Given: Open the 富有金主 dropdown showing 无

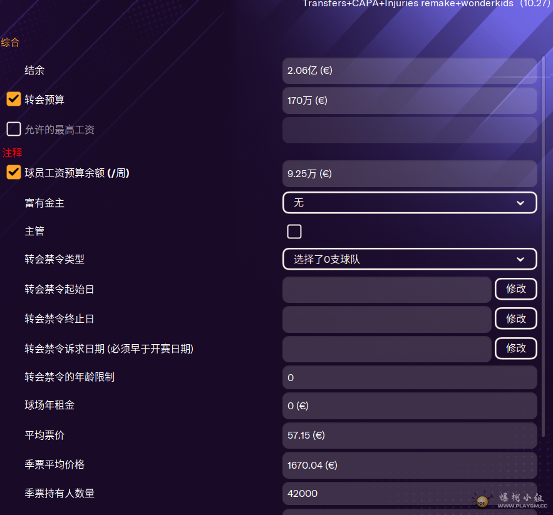Looking at the screenshot, I should pos(410,203).
